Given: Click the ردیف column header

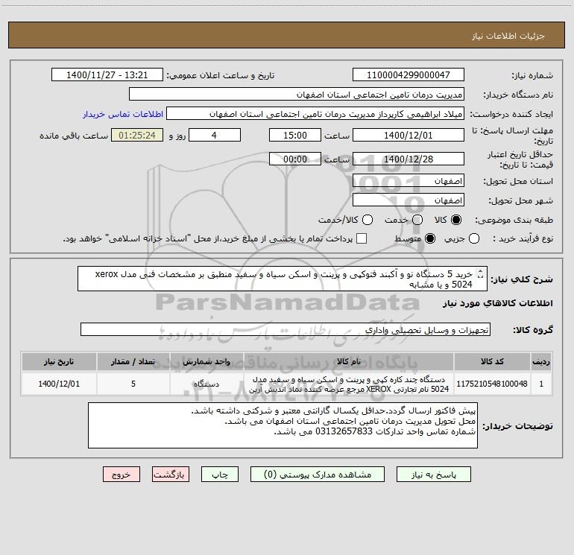Looking at the screenshot, I should click(x=541, y=361).
